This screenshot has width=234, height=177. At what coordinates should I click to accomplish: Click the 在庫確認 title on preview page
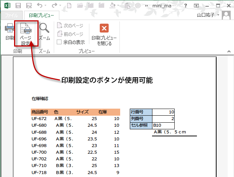[x=40, y=99]
